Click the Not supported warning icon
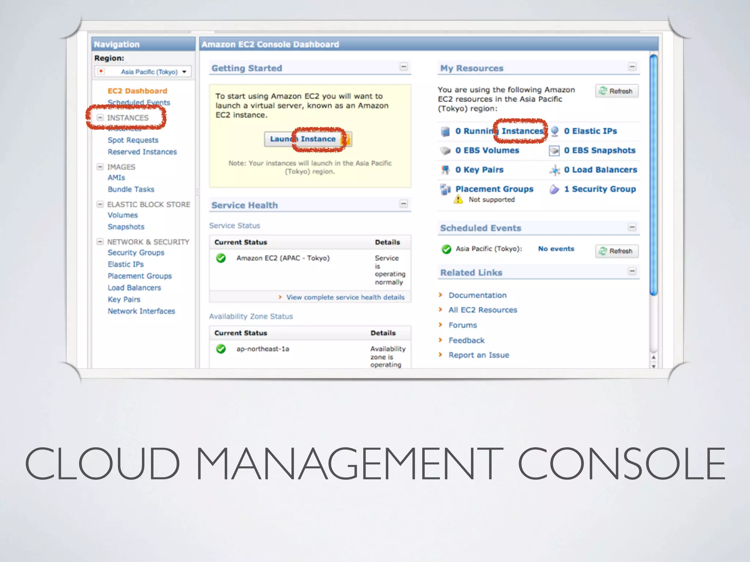The height and width of the screenshot is (562, 750). (458, 199)
